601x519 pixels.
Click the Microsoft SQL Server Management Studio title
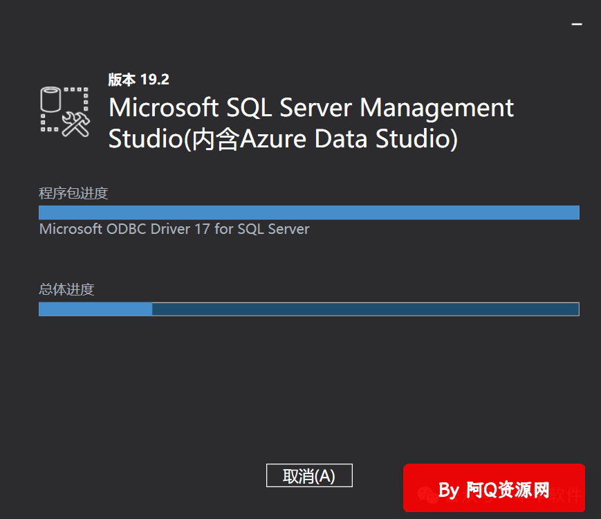tap(311, 122)
